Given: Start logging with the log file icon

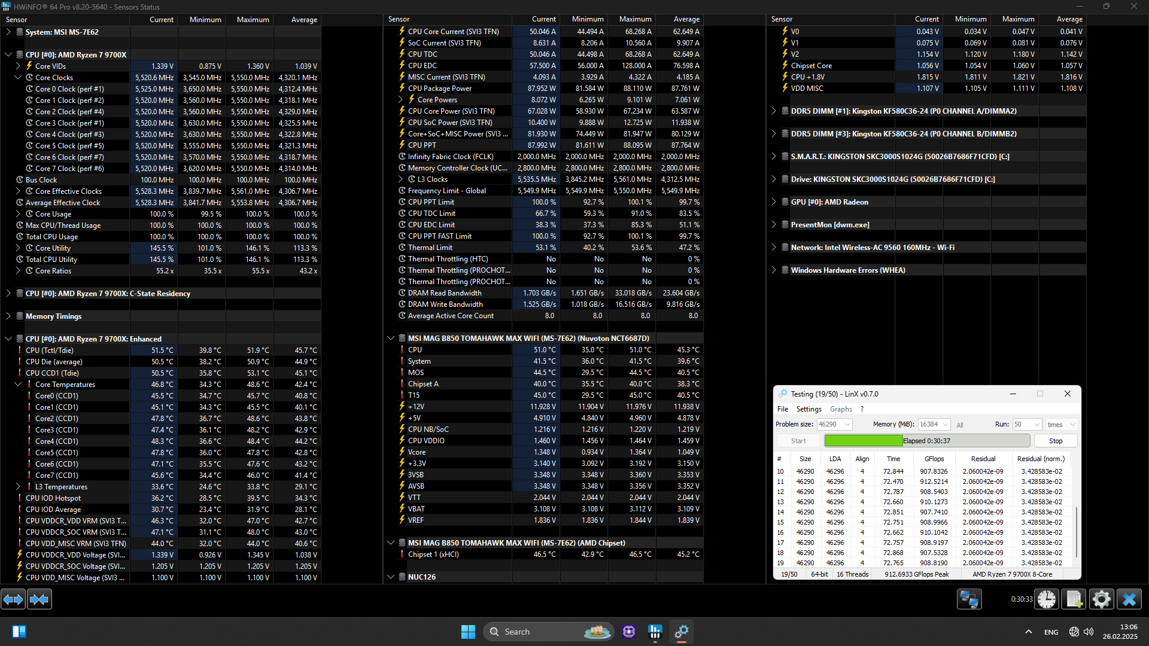Looking at the screenshot, I should 1074,599.
